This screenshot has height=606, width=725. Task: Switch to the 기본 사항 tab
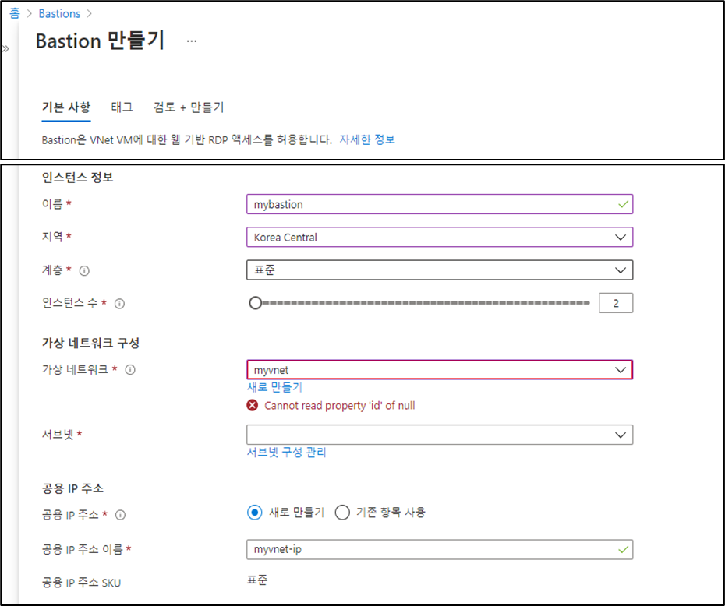66,107
